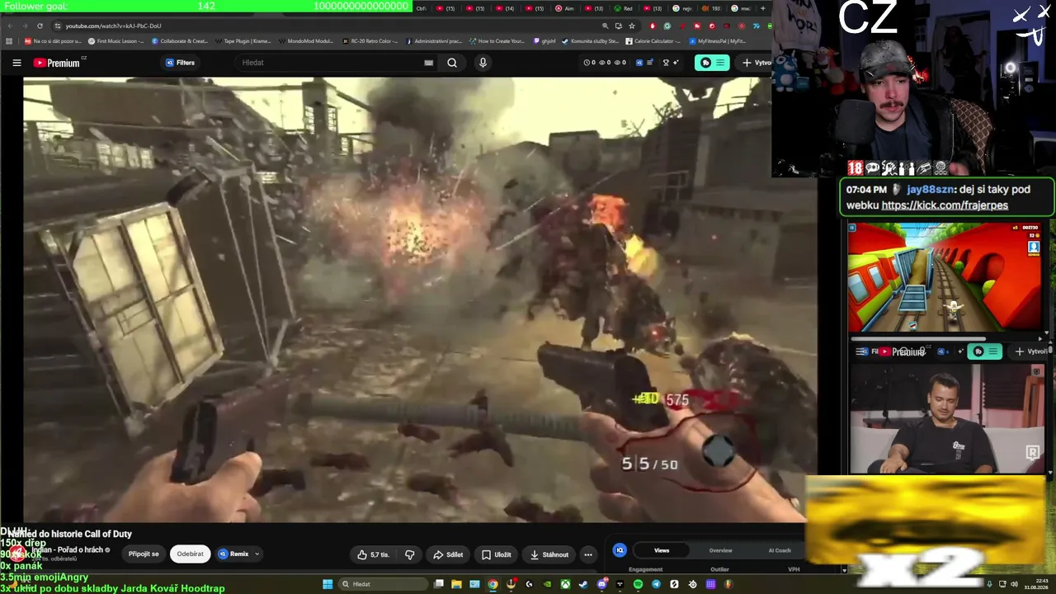Select the vidIQ AI Coach tab
Image resolution: width=1056 pixels, height=594 pixels.
780,550
